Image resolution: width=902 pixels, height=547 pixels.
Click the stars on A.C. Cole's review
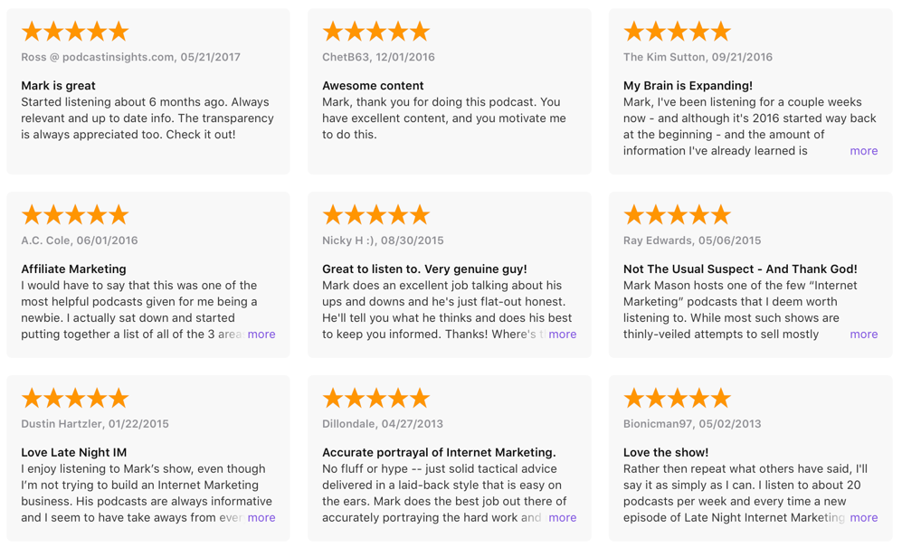pyautogui.click(x=75, y=215)
